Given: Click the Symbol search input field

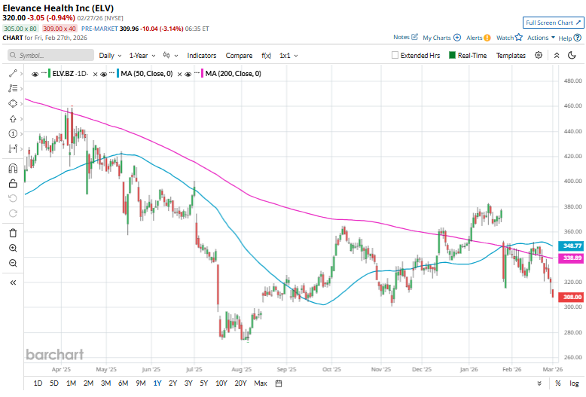Looking at the screenshot, I should coord(49,55).
